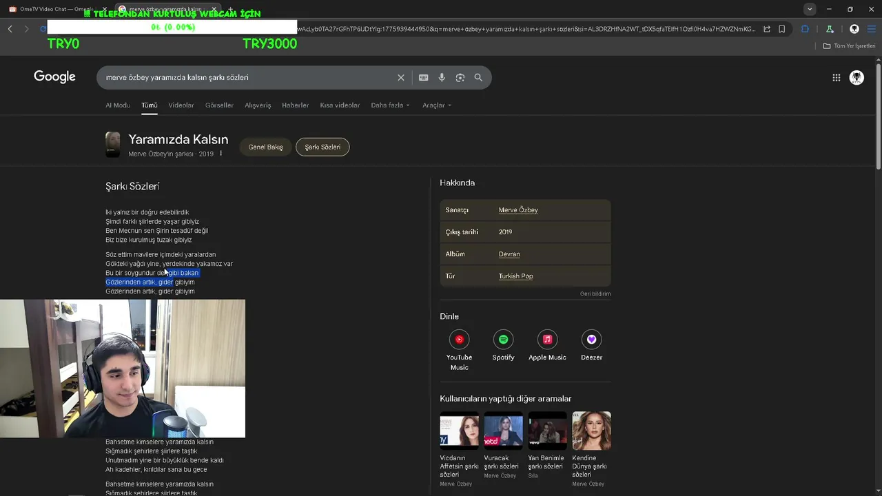Screen dimensions: 882x496
Task: Listen on Deezer icon
Action: [x=591, y=339]
